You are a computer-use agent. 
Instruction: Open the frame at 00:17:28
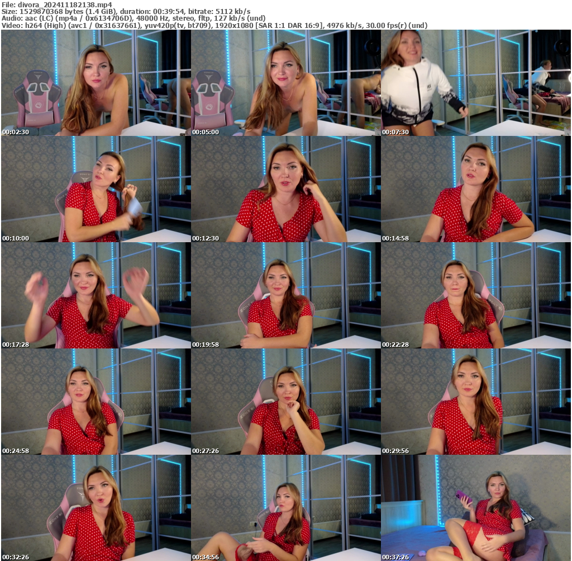tap(96, 295)
